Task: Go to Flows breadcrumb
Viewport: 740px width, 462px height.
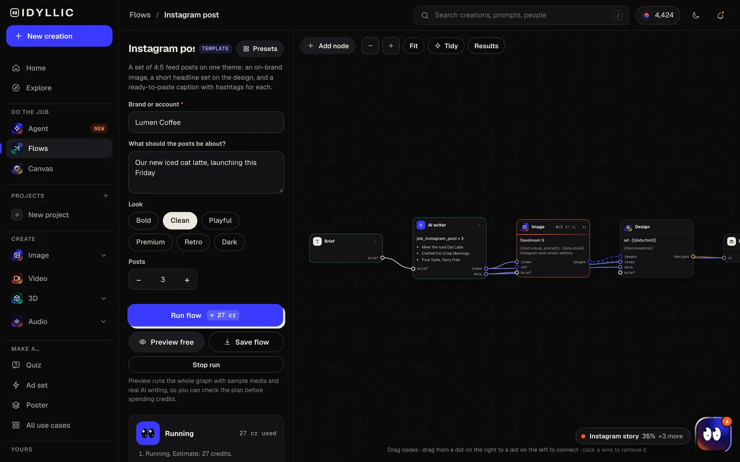Action: pos(140,15)
